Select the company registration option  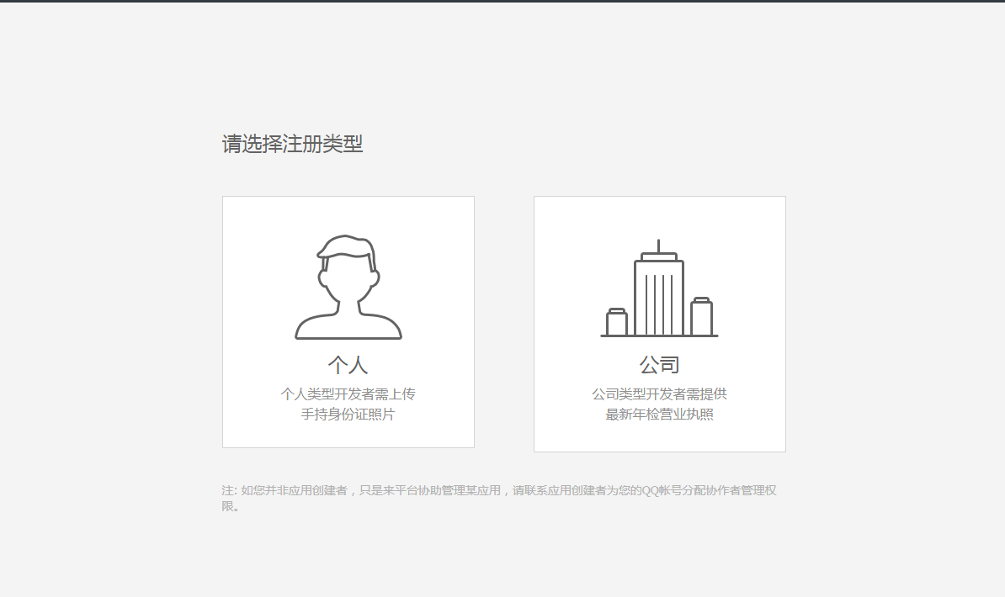pyautogui.click(x=659, y=322)
